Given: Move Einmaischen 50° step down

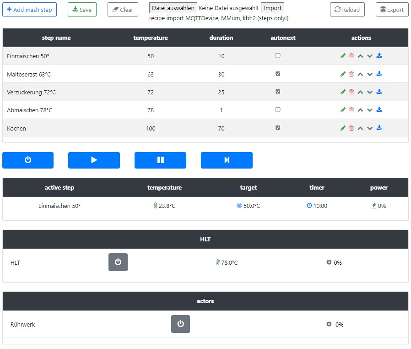Looking at the screenshot, I should click(370, 56).
